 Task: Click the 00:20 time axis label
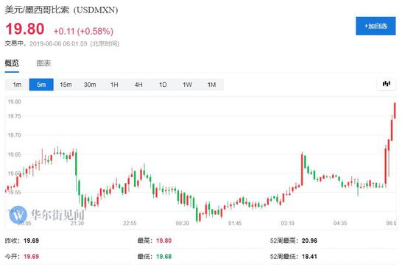183,223
